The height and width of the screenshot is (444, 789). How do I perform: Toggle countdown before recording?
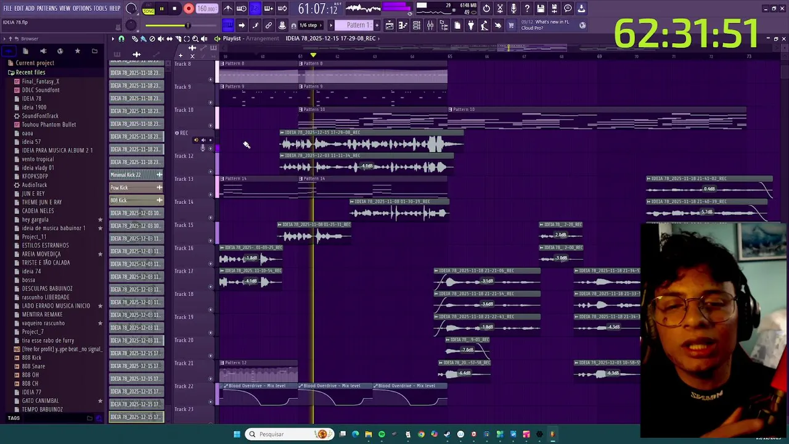coord(255,9)
